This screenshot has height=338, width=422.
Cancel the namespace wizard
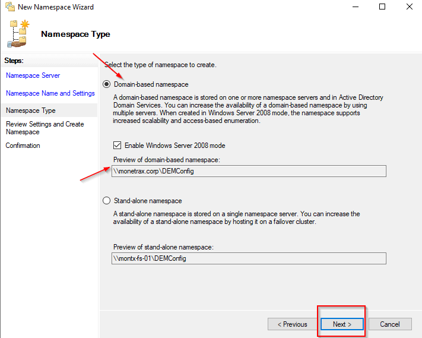tap(390, 324)
